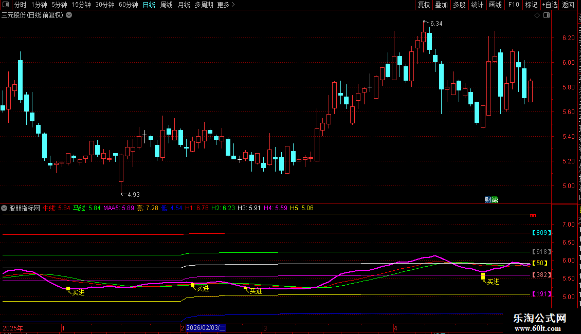This screenshot has height=334, width=581.
Task: Select the 5分钟 period tab
Action: [x=59, y=5]
